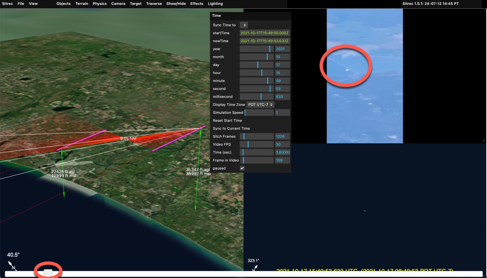This screenshot has width=487, height=278.
Task: Open the Effects menu
Action: click(197, 4)
